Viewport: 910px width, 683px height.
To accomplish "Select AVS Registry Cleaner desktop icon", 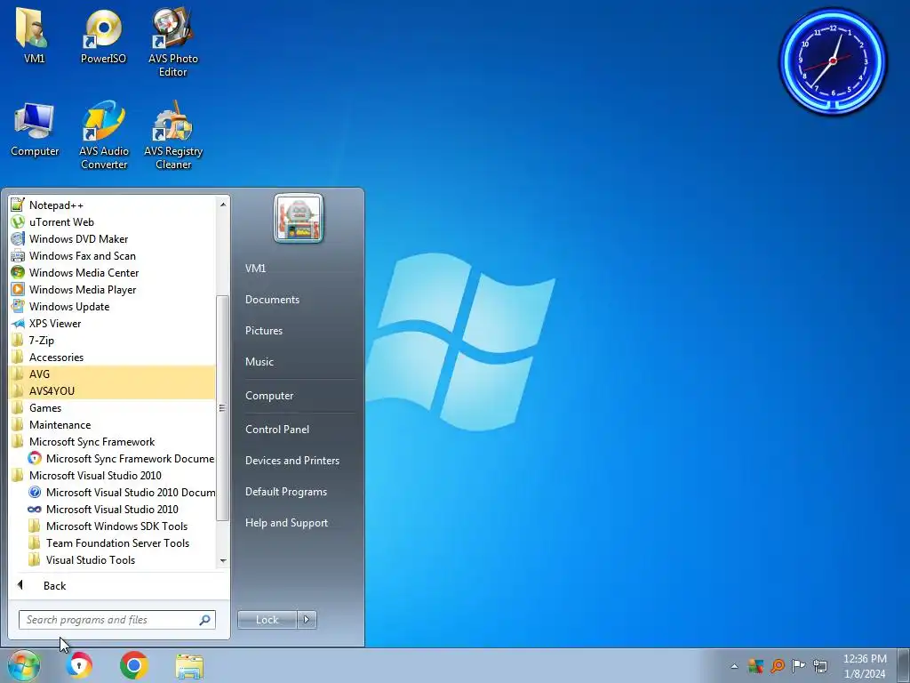I will click(x=173, y=135).
